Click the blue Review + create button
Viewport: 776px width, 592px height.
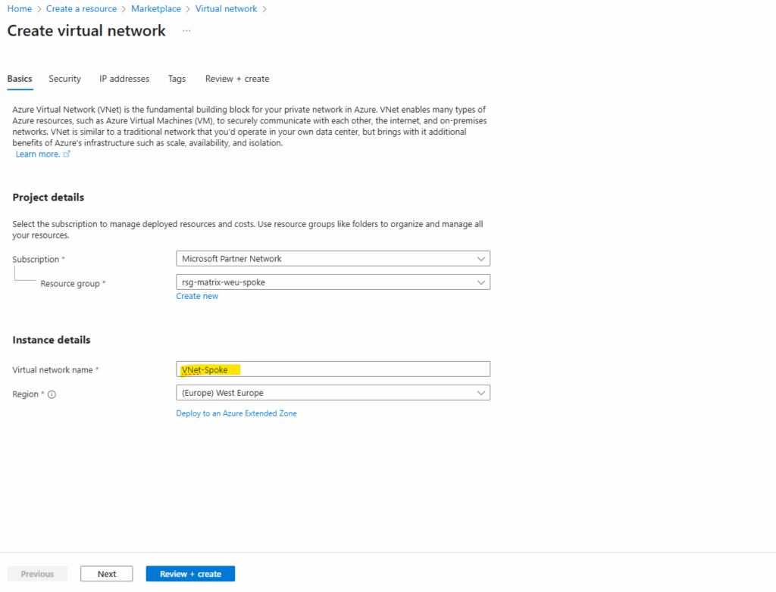pyautogui.click(x=190, y=574)
